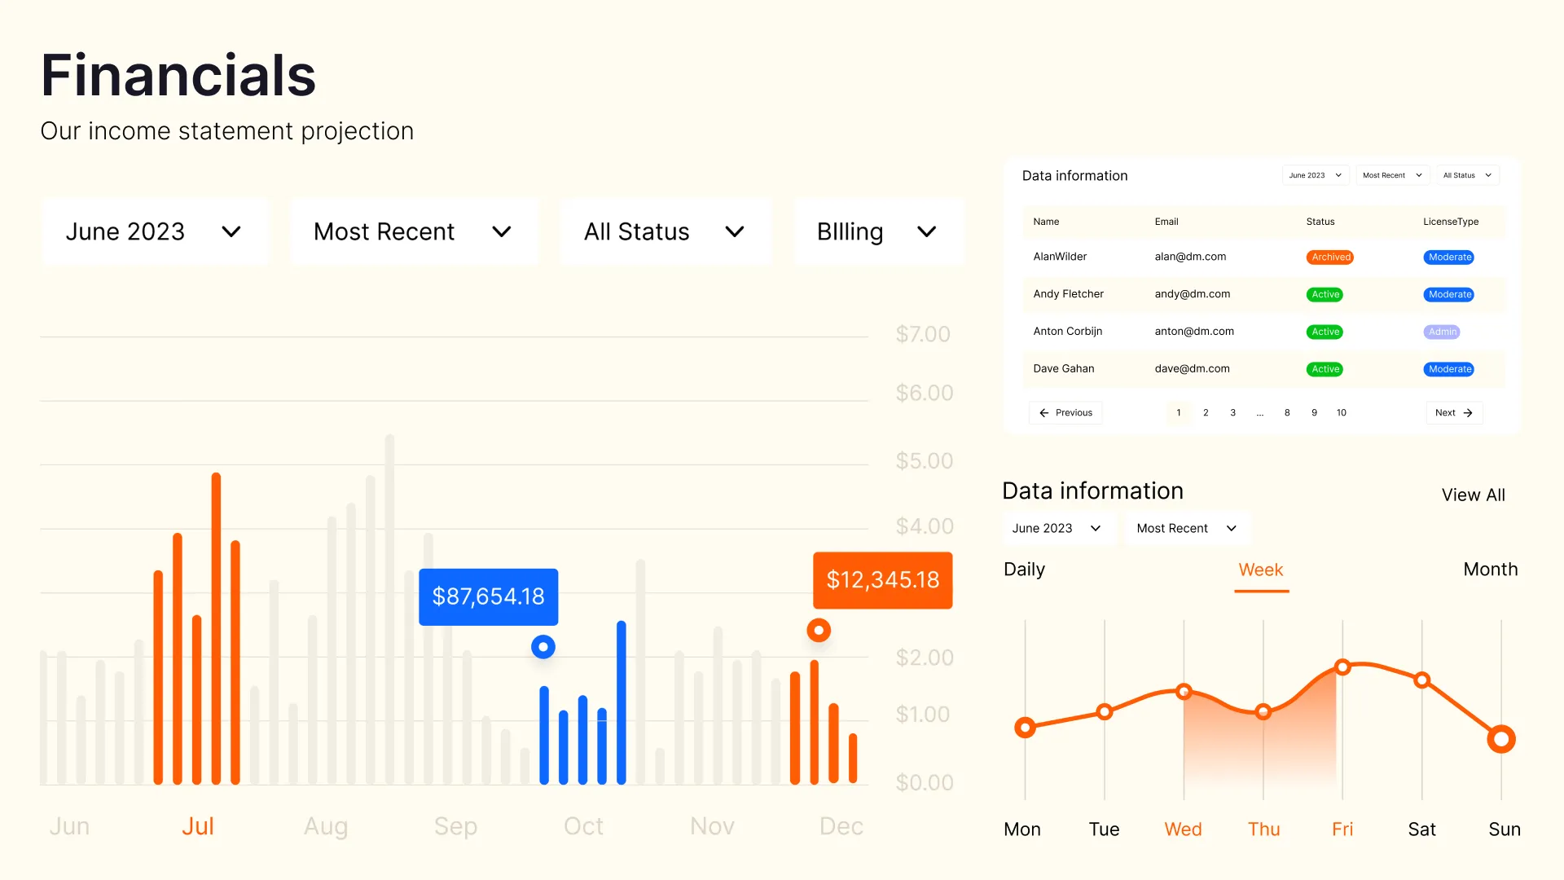
Task: Click the blue chart marker under $87,654.18
Action: click(543, 647)
